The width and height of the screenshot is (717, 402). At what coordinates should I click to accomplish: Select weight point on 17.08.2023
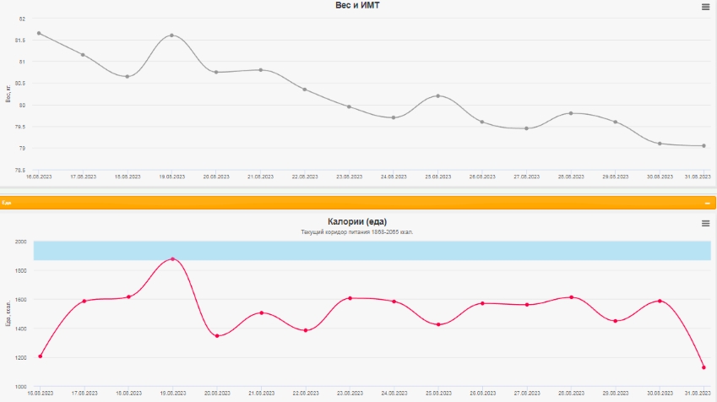click(x=83, y=55)
